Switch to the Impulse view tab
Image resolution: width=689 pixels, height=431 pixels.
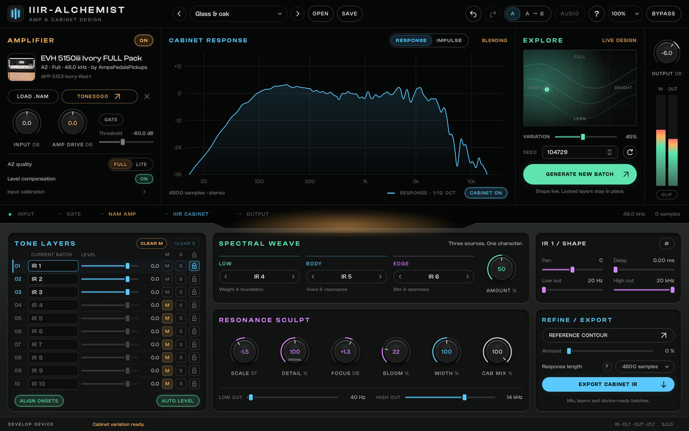point(449,40)
